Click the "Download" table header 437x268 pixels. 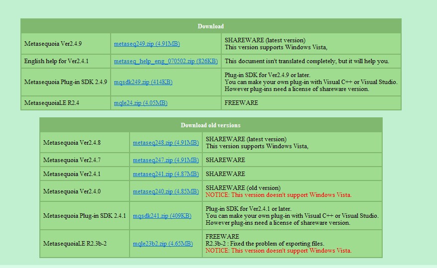pyautogui.click(x=211, y=26)
